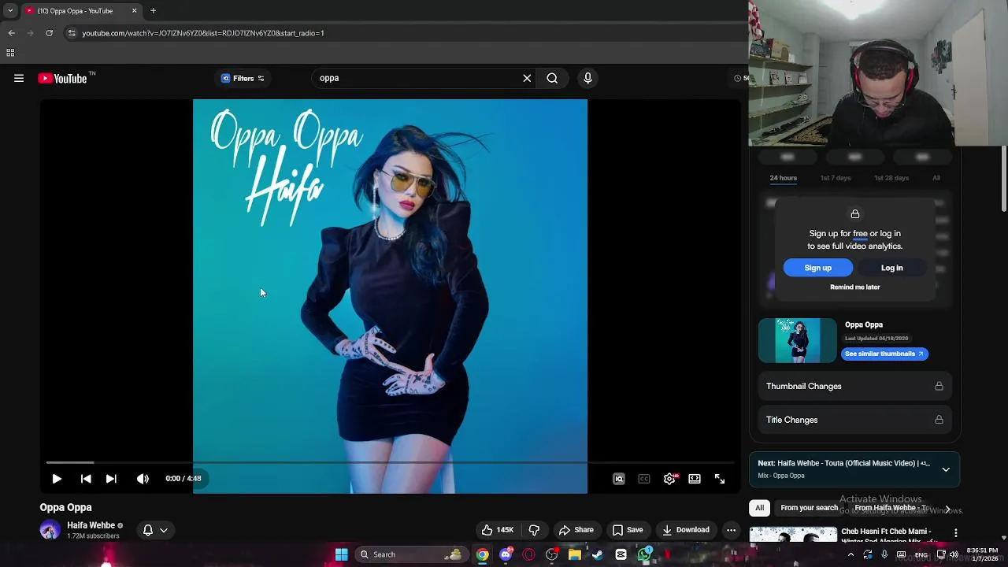Click the Download button
The width and height of the screenshot is (1008, 567).
(x=685, y=530)
